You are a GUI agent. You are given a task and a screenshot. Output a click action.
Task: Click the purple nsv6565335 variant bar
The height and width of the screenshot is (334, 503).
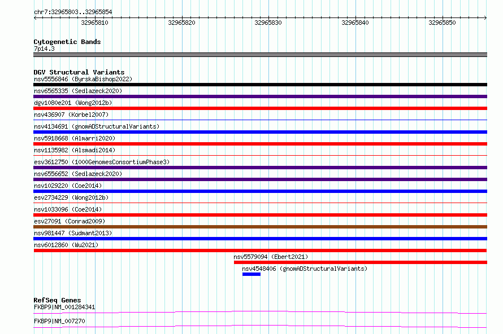pyautogui.click(x=260, y=96)
